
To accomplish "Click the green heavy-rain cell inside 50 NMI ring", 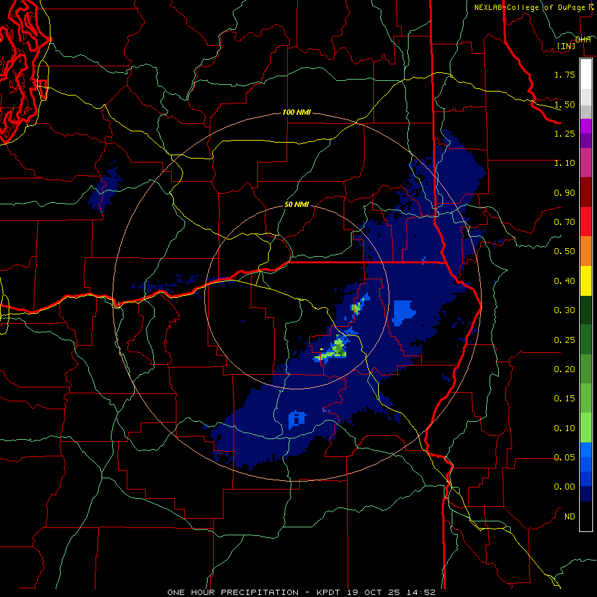I will tap(338, 348).
